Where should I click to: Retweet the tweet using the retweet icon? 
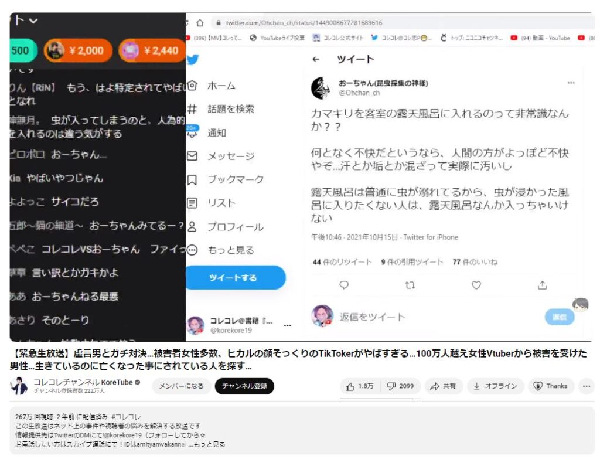click(410, 284)
